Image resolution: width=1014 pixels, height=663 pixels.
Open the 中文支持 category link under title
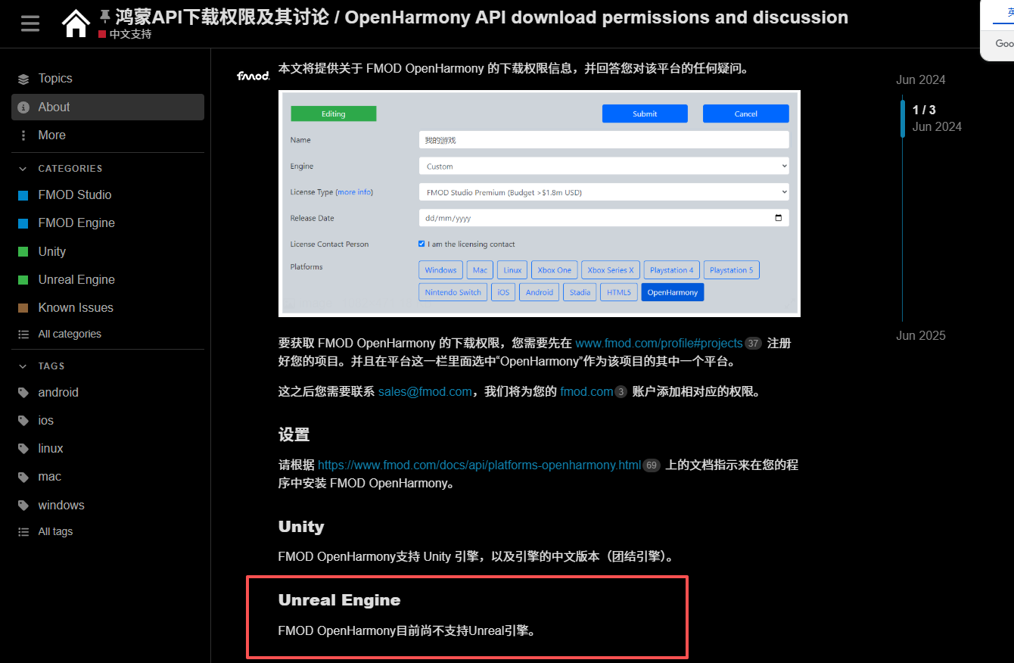131,35
